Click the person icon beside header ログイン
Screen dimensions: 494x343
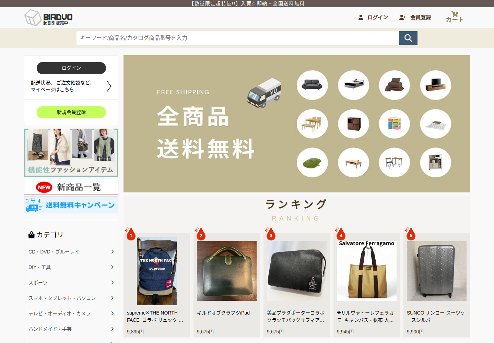pyautogui.click(x=361, y=17)
